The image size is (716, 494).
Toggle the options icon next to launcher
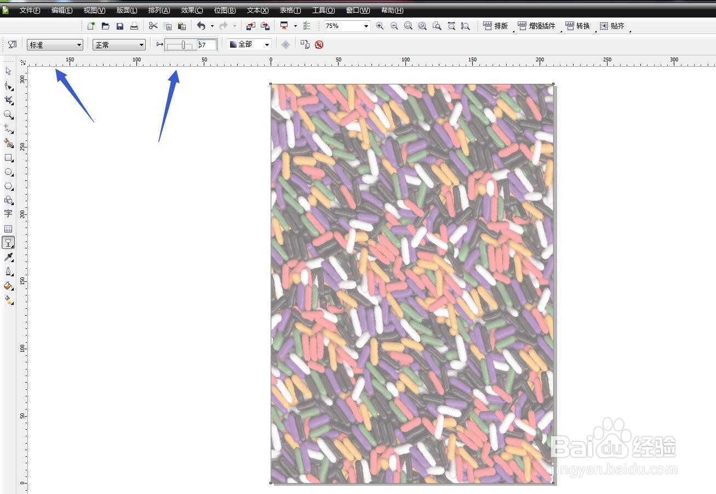[307, 26]
